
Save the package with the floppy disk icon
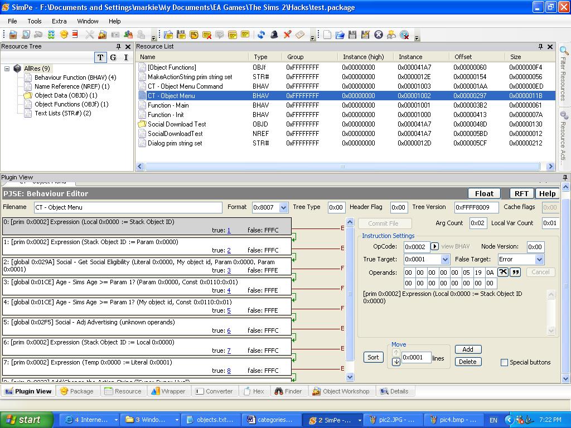pos(353,35)
